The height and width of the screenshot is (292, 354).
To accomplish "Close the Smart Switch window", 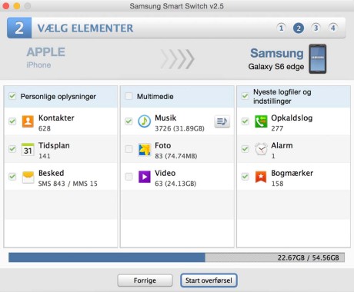I will coord(6,5).
